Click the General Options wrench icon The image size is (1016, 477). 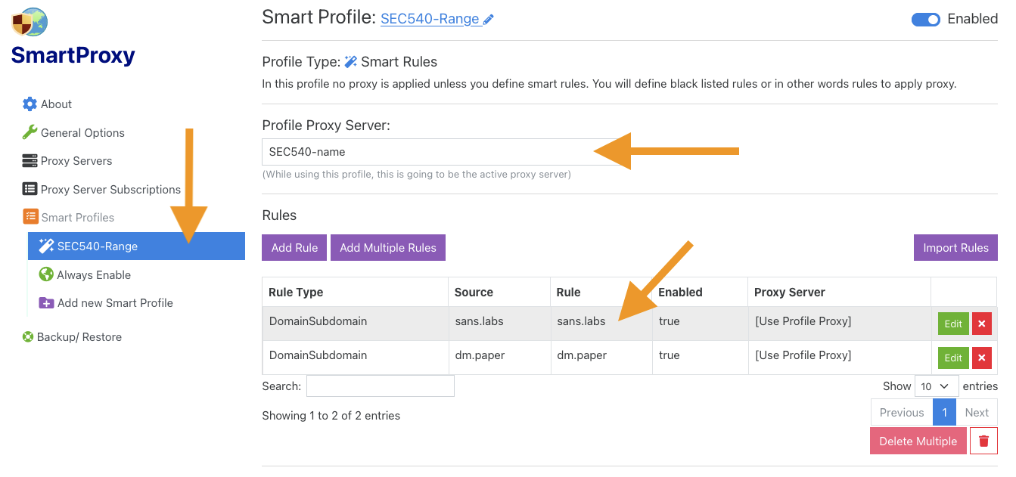pyautogui.click(x=30, y=132)
